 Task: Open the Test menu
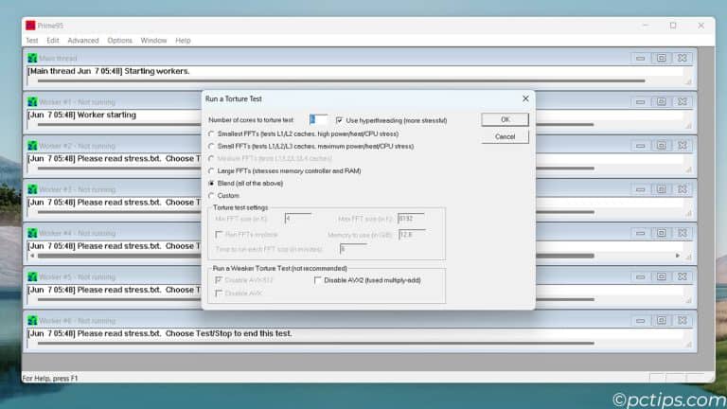[x=31, y=41]
